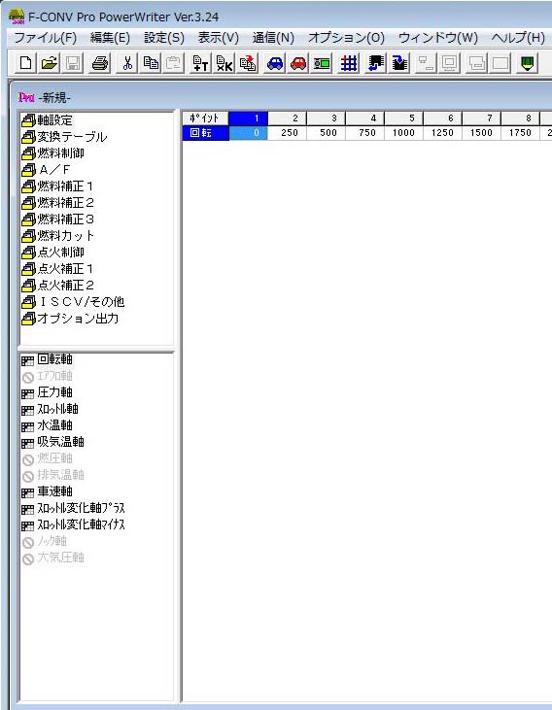
Task: Select 吸気温軸 in the axis list
Action: click(53, 442)
